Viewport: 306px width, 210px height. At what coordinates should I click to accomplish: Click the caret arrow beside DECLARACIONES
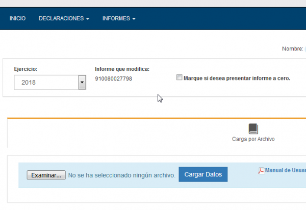click(x=88, y=19)
